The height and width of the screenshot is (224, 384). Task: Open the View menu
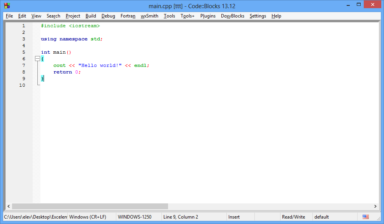click(x=36, y=16)
